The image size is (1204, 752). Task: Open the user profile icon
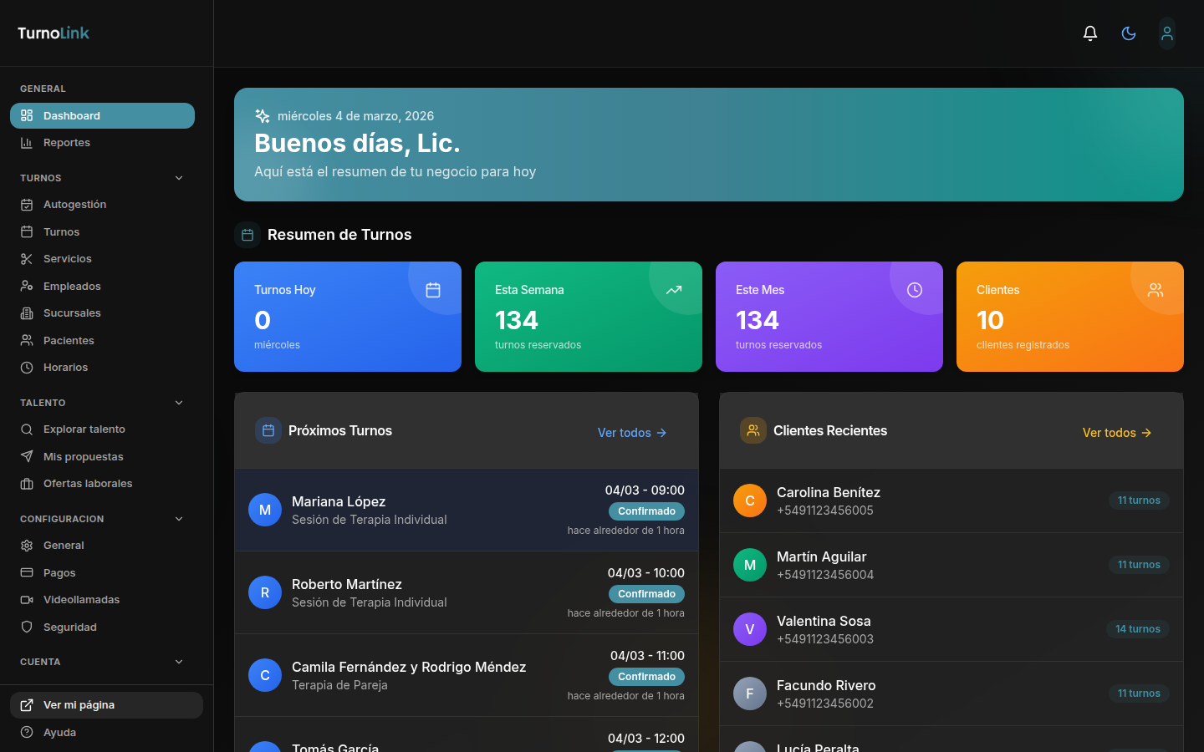[1166, 33]
